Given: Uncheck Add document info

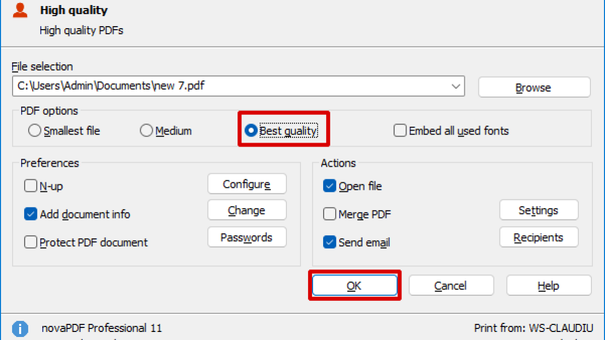Looking at the screenshot, I should click(31, 215).
